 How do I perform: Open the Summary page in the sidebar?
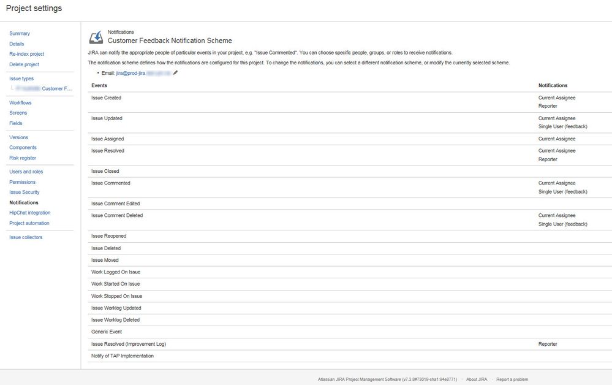point(20,34)
